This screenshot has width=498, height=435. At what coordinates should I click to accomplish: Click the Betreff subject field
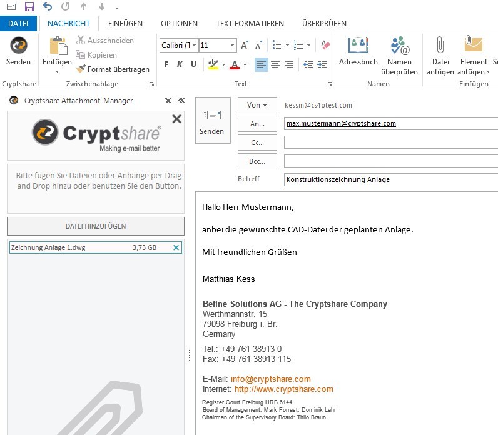click(391, 179)
